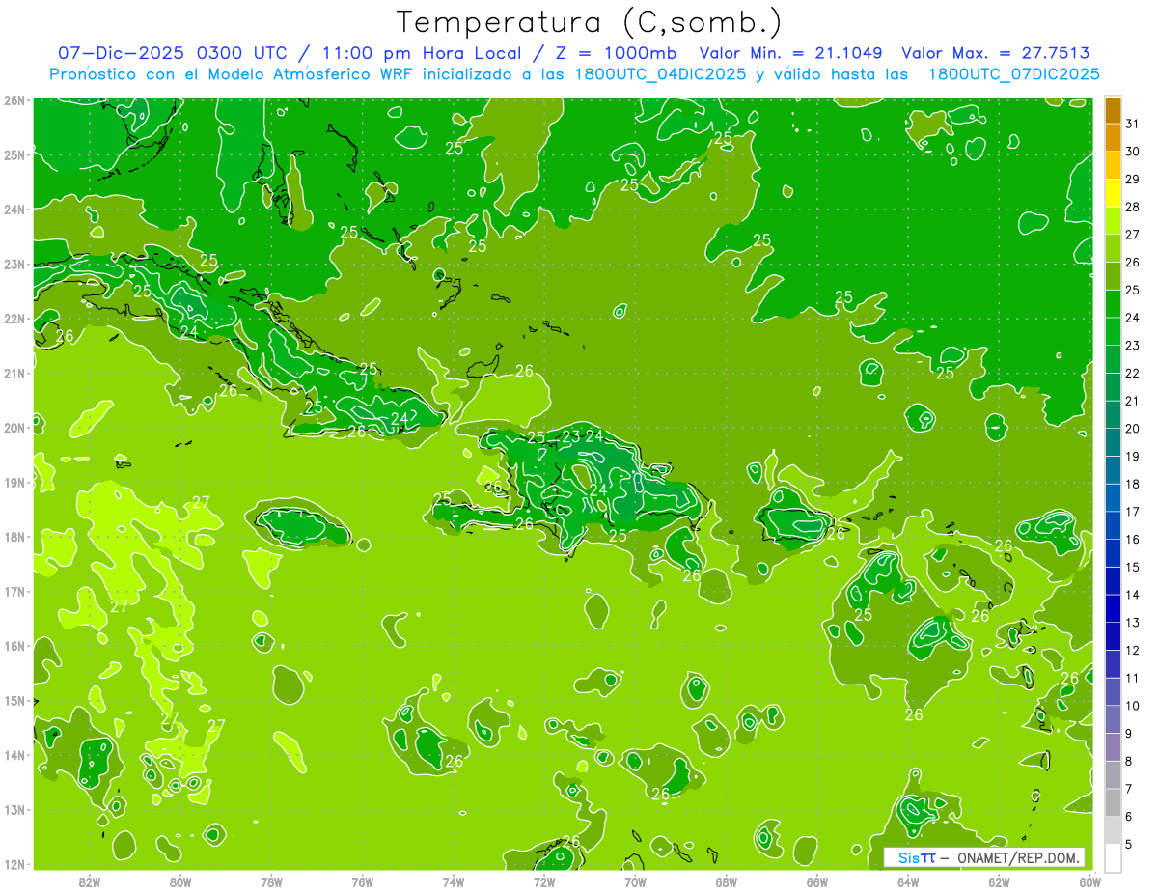The width and height of the screenshot is (1158, 895).
Task: Click the '15N' latitude axis label
Action: tap(14, 700)
